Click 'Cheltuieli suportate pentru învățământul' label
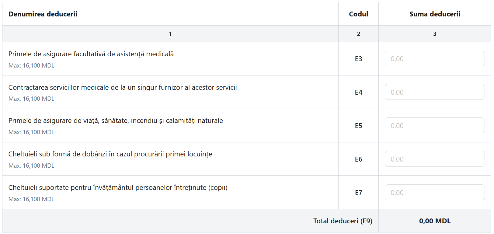The height and width of the screenshot is (234, 494). (x=118, y=188)
